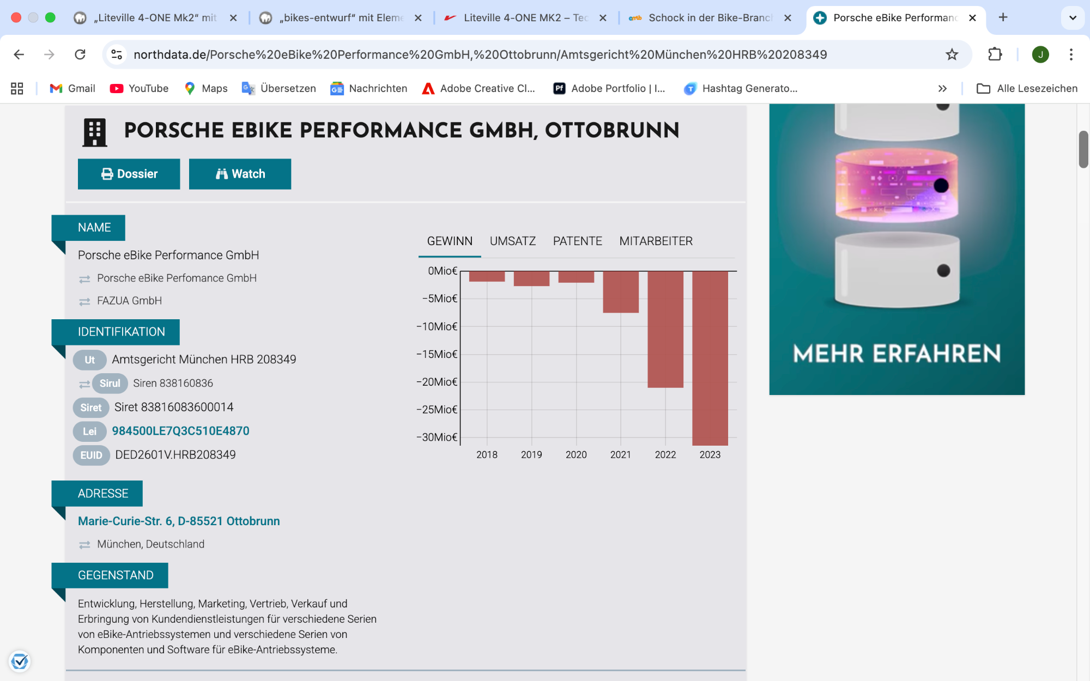Screen dimensions: 1090x681
Task: Select the MITARBEITER chart tab
Action: click(656, 241)
